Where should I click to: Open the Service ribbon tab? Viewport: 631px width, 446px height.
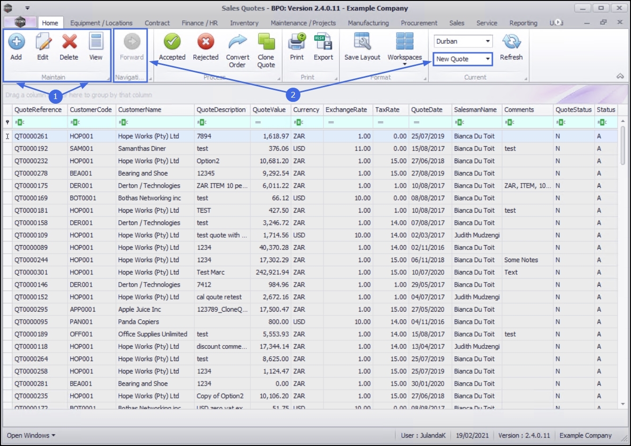point(487,23)
